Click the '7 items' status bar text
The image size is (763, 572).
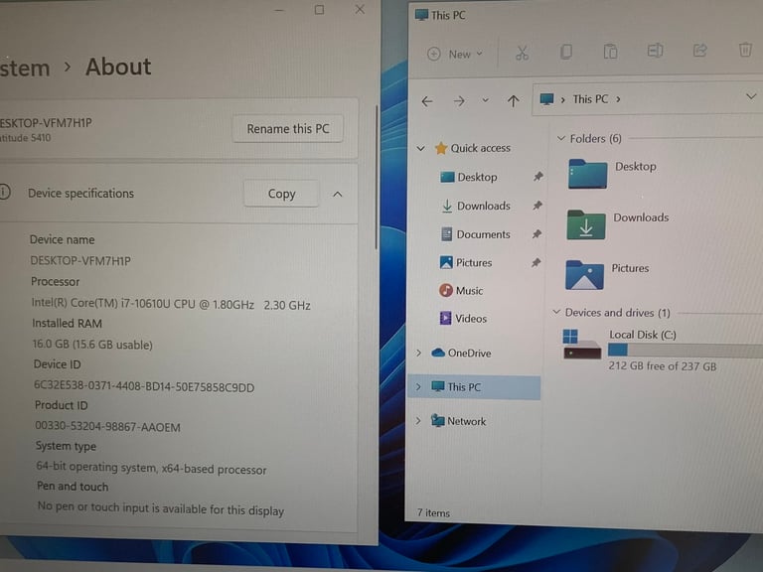433,512
